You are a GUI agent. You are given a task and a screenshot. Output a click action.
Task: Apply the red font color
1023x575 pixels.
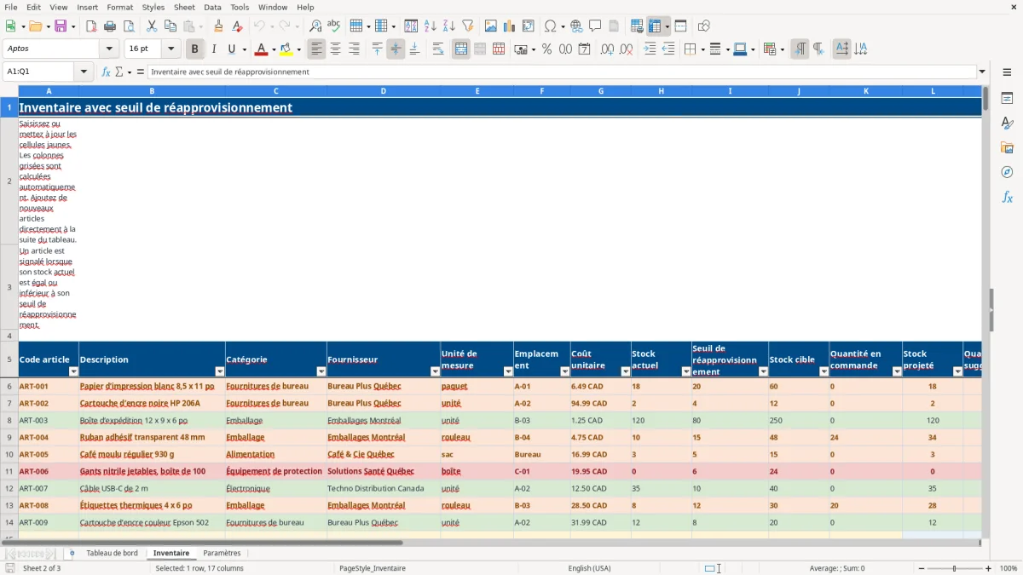point(260,49)
